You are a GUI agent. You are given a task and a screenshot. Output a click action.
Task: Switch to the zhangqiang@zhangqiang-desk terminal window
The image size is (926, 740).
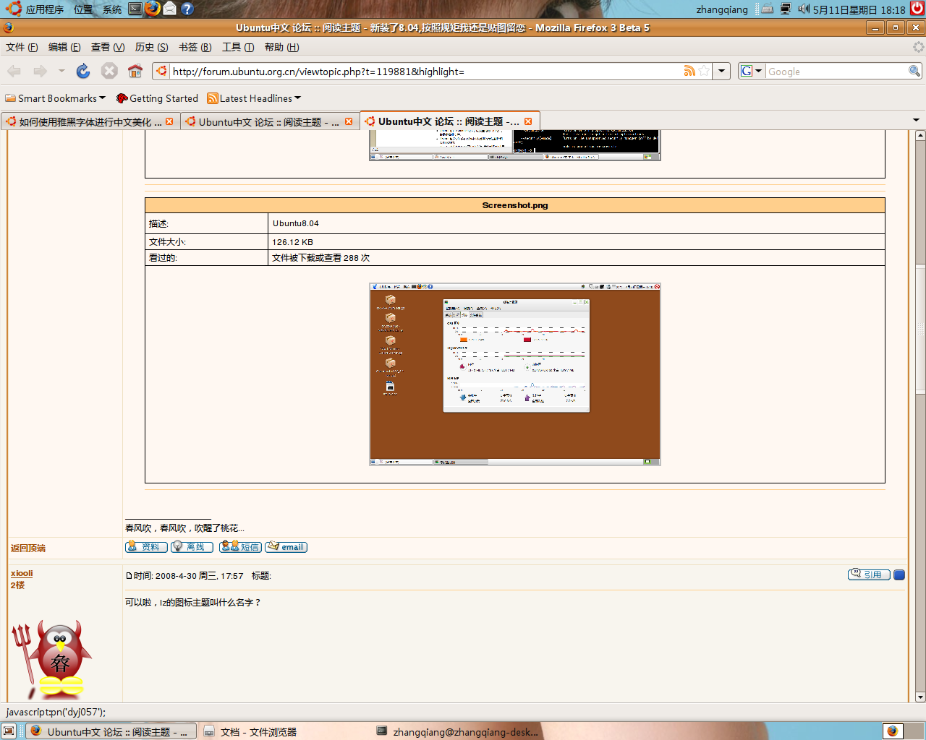click(459, 731)
